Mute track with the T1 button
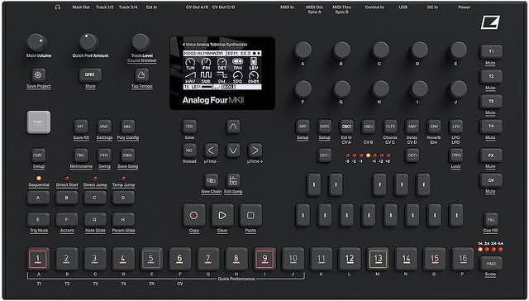This screenshot has width=529, height=301. click(491, 51)
